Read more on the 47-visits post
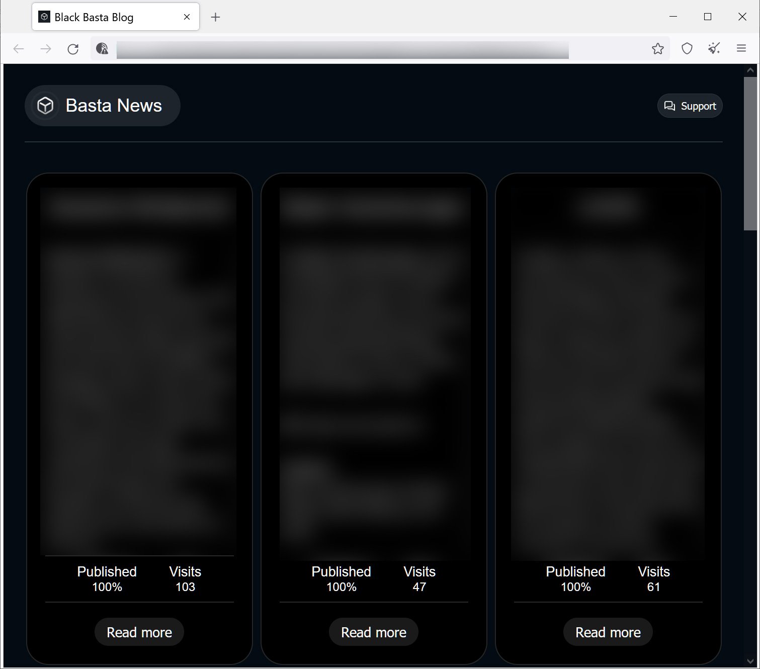760x669 pixels. pyautogui.click(x=374, y=632)
